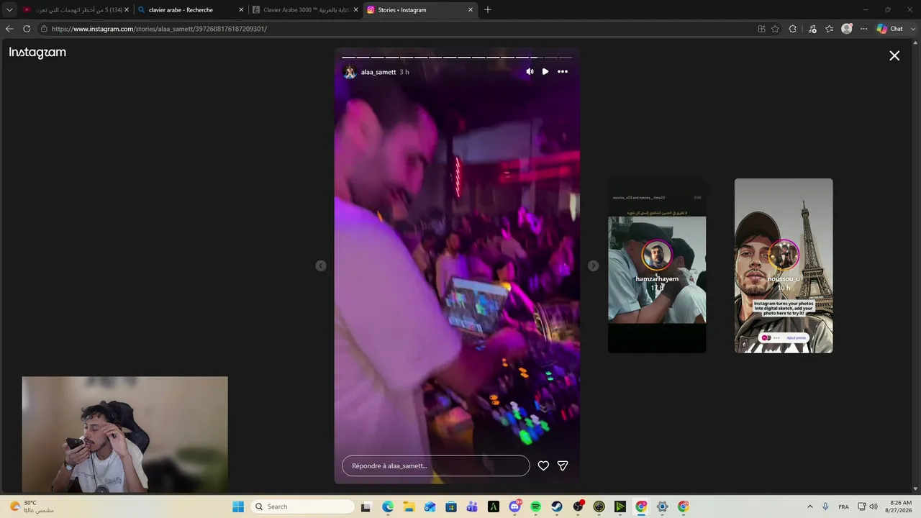The image size is (921, 518).
Task: Open the favorites list icon
Action: click(830, 29)
